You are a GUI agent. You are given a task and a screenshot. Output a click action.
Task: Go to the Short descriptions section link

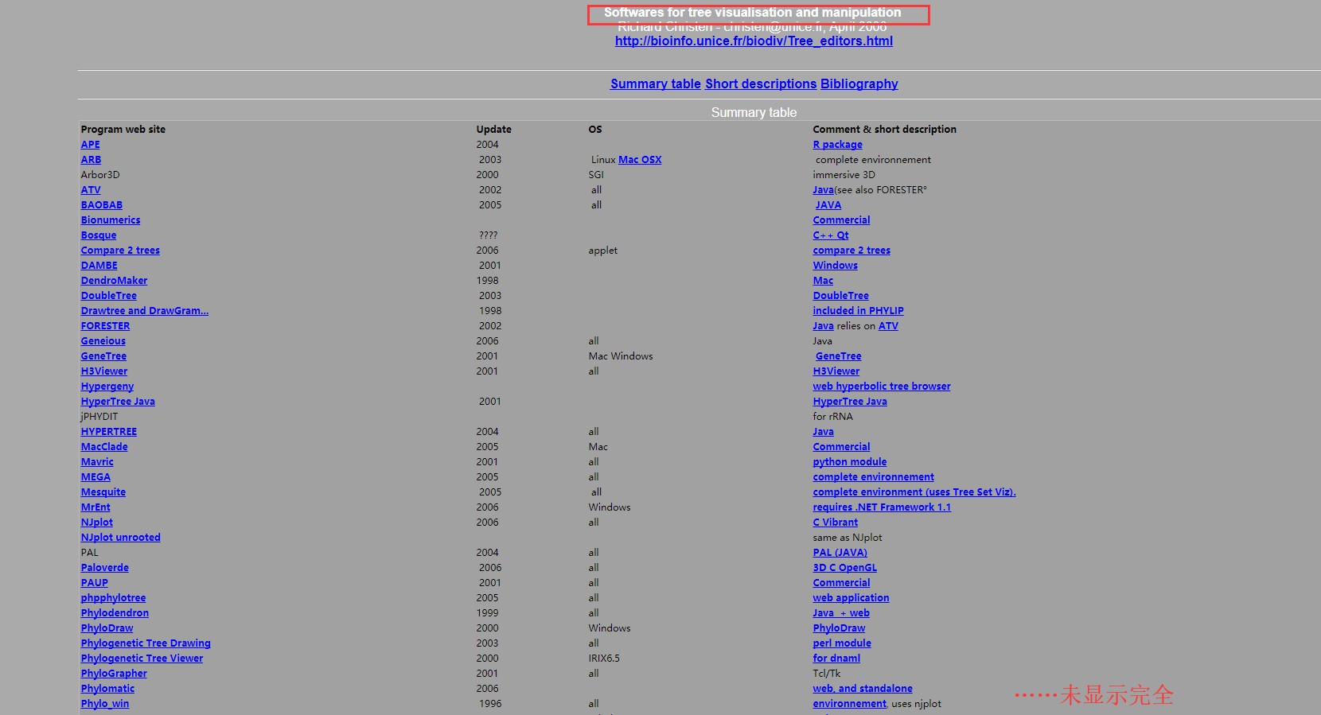(761, 84)
